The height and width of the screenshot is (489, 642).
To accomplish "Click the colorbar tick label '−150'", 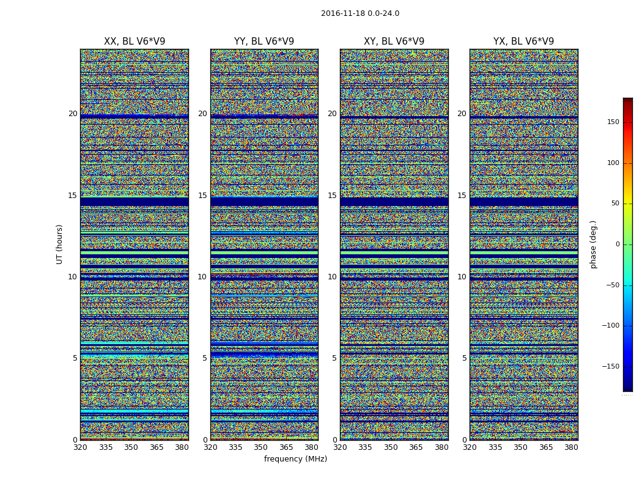I will [x=611, y=366].
